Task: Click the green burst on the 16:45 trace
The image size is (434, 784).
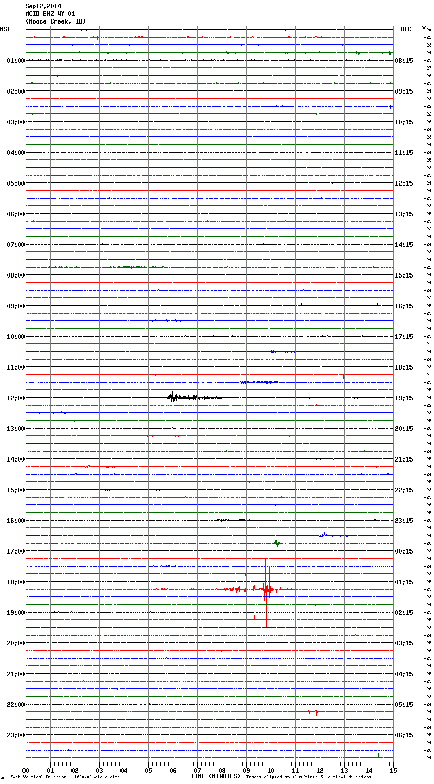Action: coord(276,543)
